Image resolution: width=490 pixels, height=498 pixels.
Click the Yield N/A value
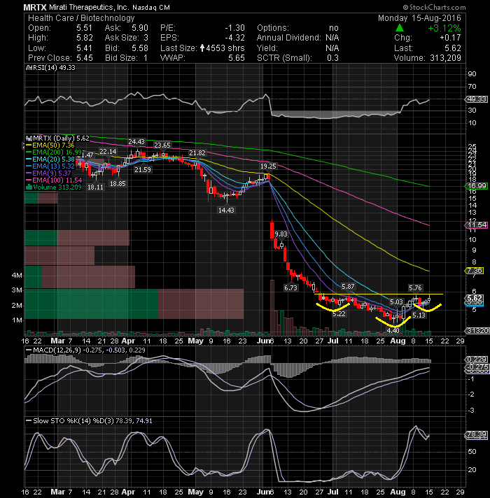[x=332, y=48]
